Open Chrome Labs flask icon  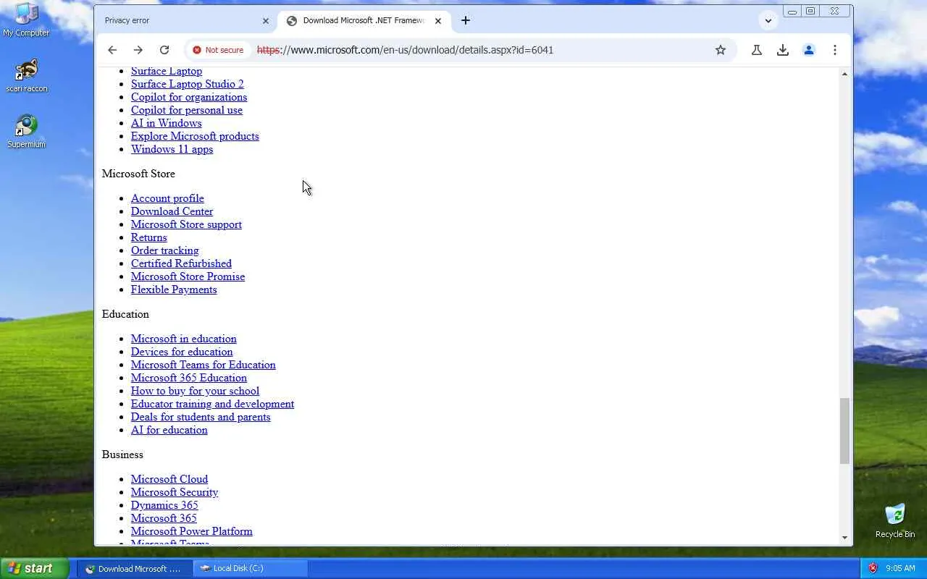757,50
